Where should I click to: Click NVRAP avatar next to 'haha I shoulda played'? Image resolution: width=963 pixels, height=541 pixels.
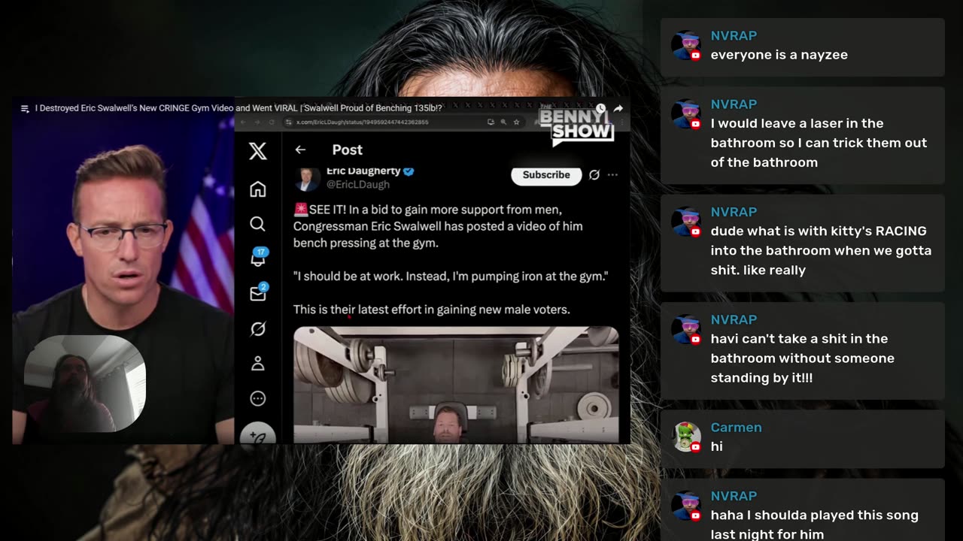(686, 506)
